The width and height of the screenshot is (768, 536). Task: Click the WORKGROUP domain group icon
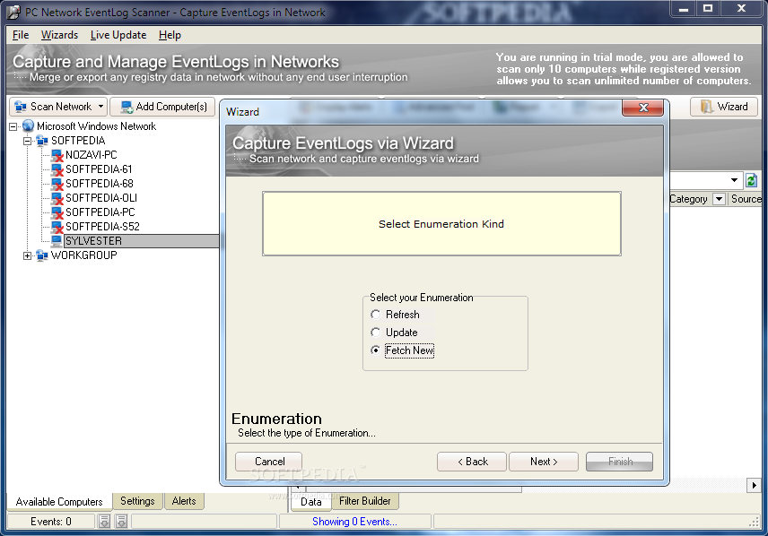[42, 255]
